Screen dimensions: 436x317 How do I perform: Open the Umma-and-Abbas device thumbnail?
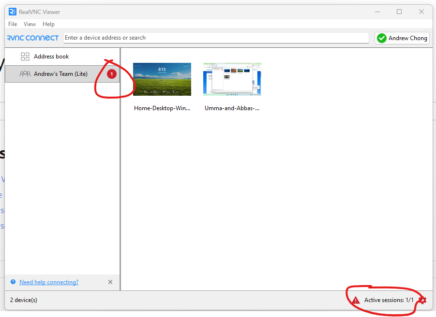(x=232, y=79)
